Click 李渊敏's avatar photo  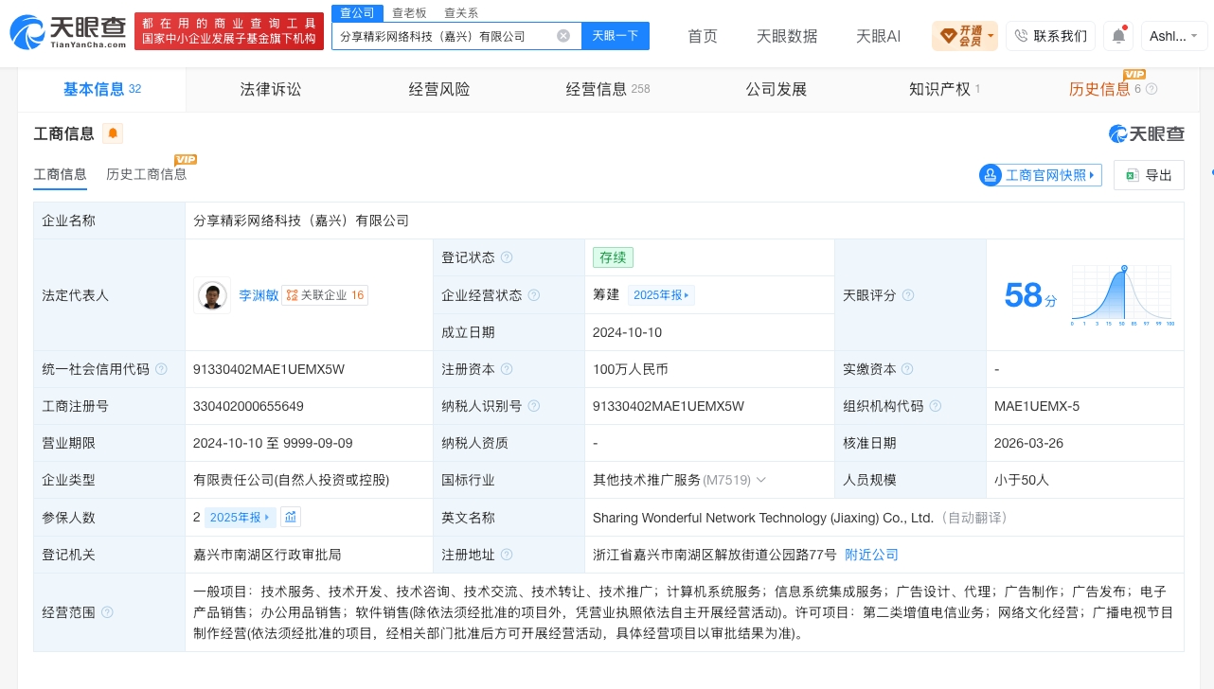pos(212,295)
